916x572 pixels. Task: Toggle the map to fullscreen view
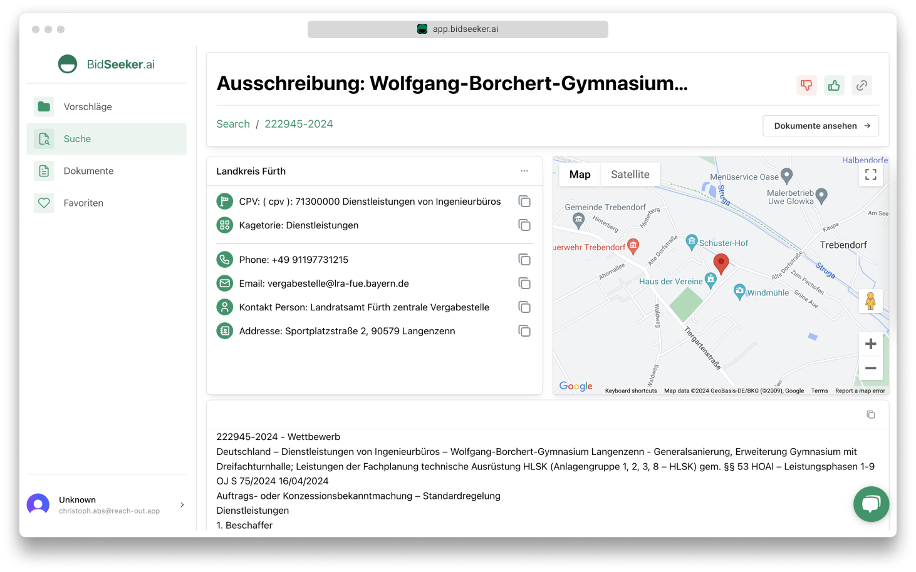[870, 175]
